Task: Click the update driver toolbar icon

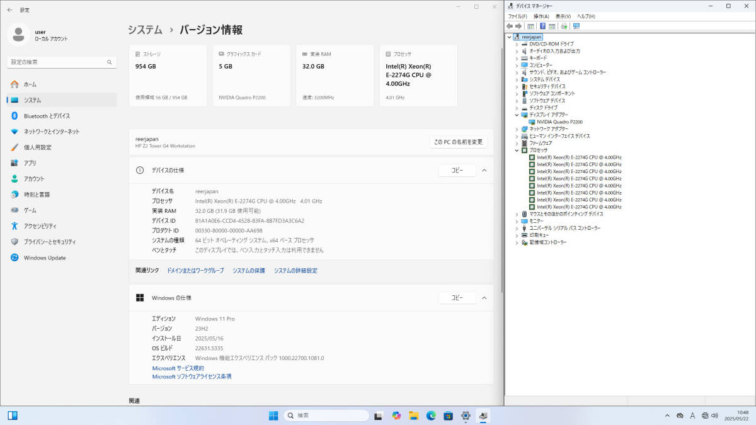Action: 564,26
